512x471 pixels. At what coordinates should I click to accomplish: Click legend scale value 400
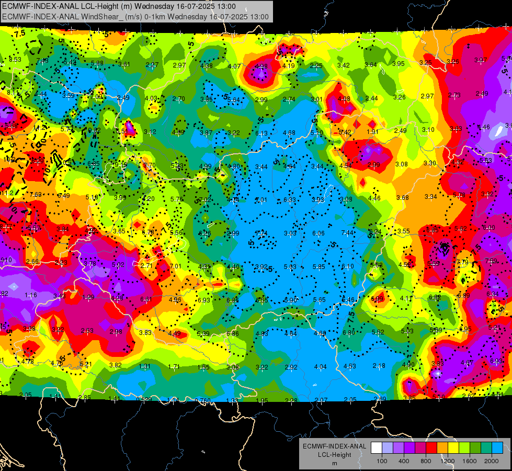404,461
